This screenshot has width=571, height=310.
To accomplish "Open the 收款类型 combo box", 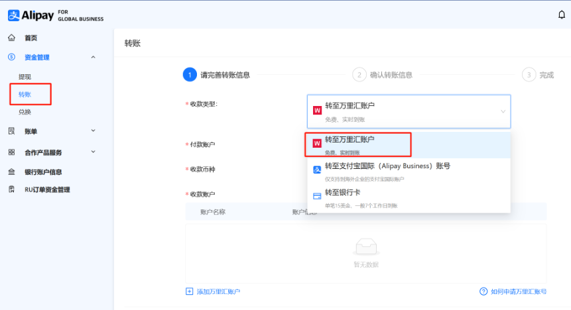I will [x=409, y=111].
